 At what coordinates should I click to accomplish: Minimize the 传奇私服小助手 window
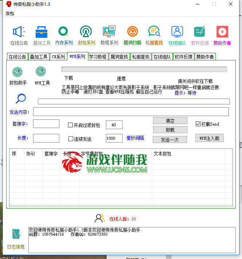(x=198, y=4)
